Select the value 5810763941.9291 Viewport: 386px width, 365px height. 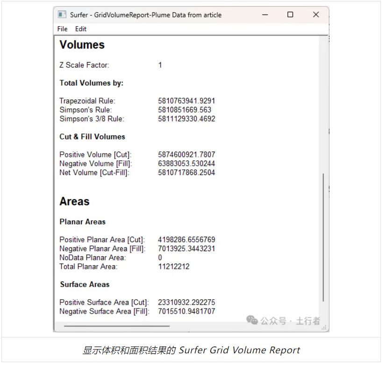tap(186, 101)
